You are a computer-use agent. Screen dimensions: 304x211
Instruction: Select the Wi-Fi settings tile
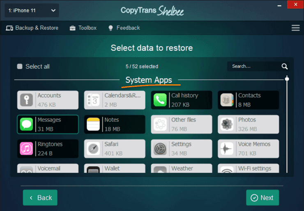249,168
